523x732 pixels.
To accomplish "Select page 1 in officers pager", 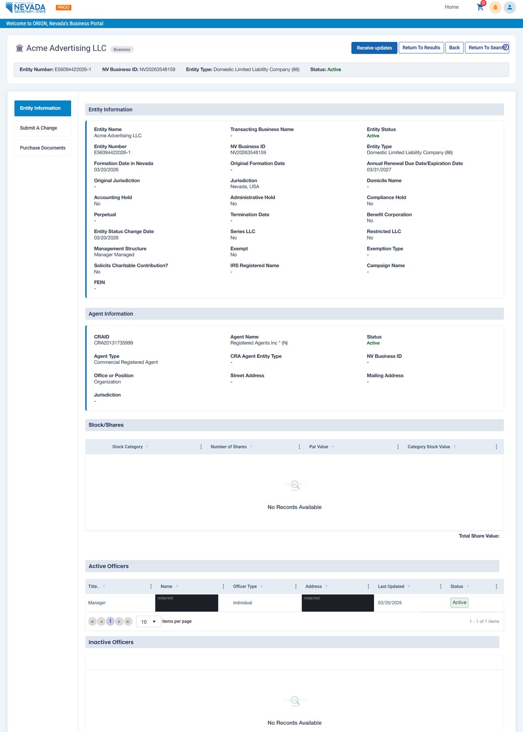I will click(x=110, y=621).
